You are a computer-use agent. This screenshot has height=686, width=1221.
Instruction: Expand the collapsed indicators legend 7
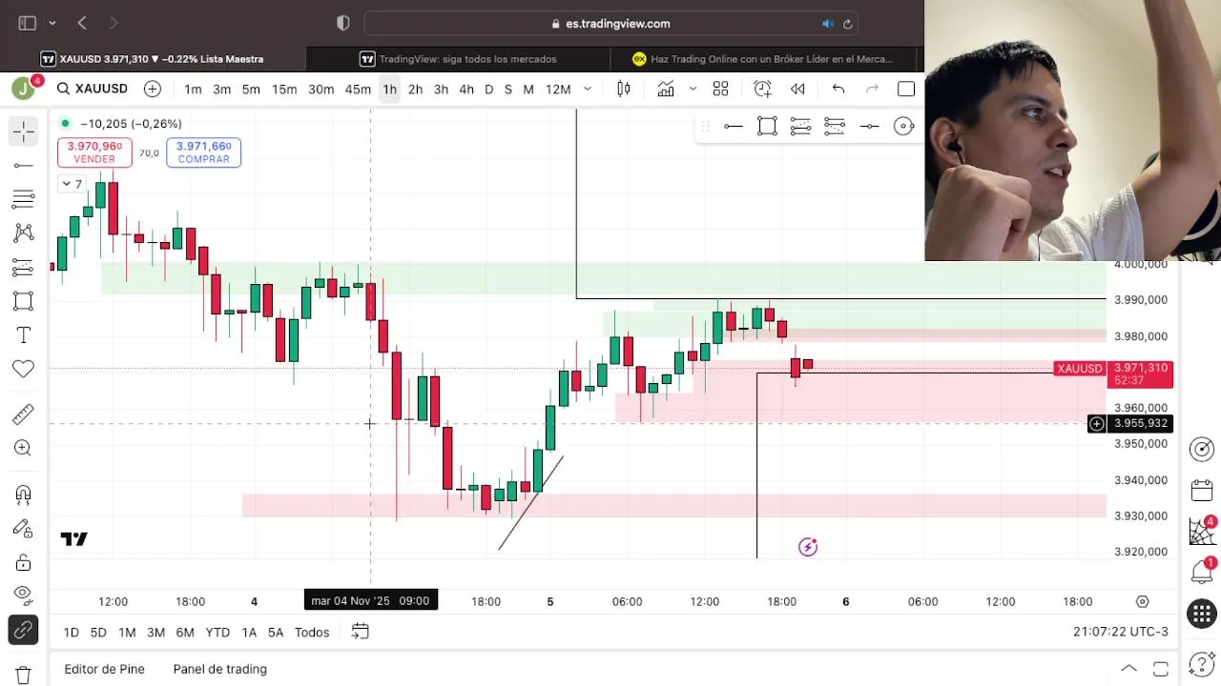coord(72,184)
